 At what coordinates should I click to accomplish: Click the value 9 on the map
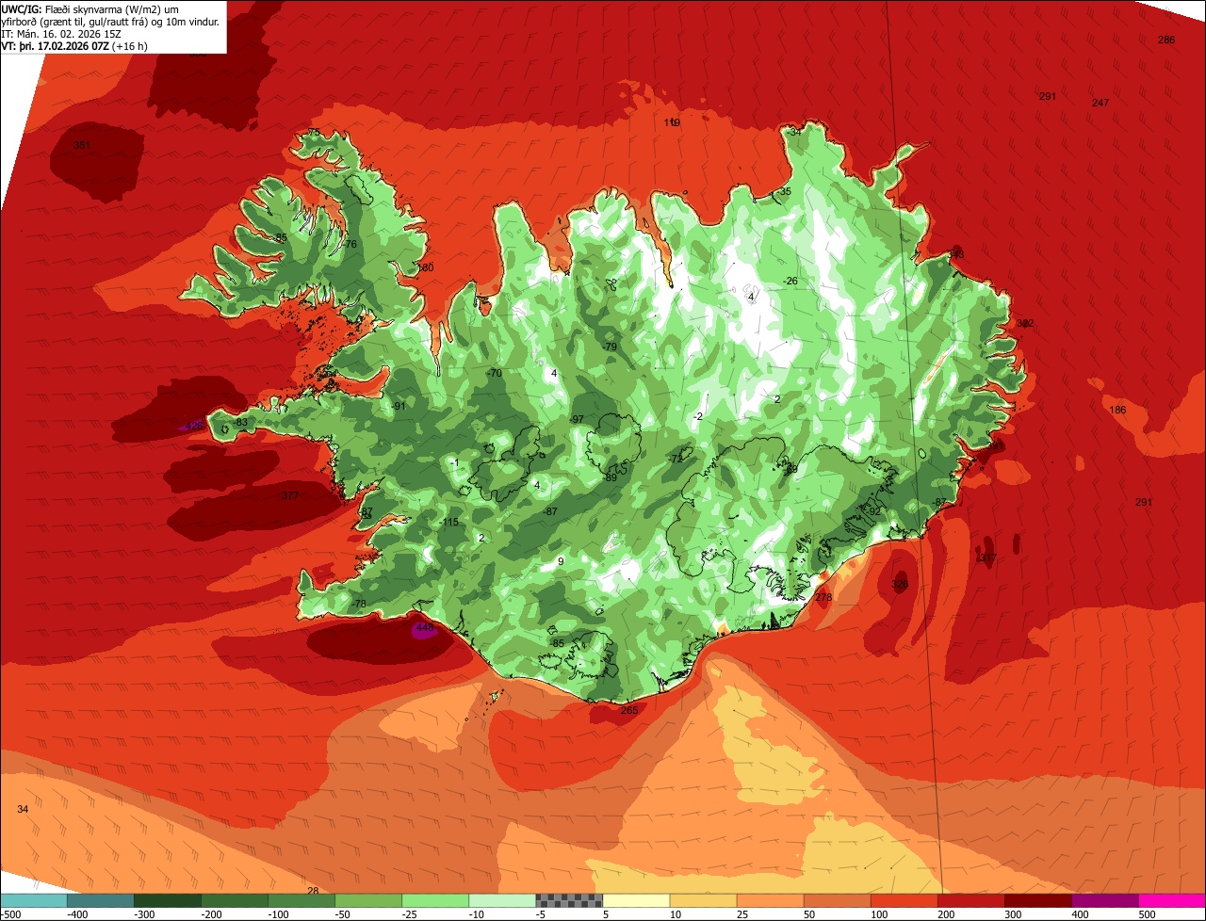pos(561,561)
